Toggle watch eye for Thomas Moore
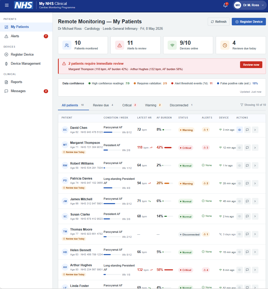The width and height of the screenshot is (268, 289). tap(240, 234)
